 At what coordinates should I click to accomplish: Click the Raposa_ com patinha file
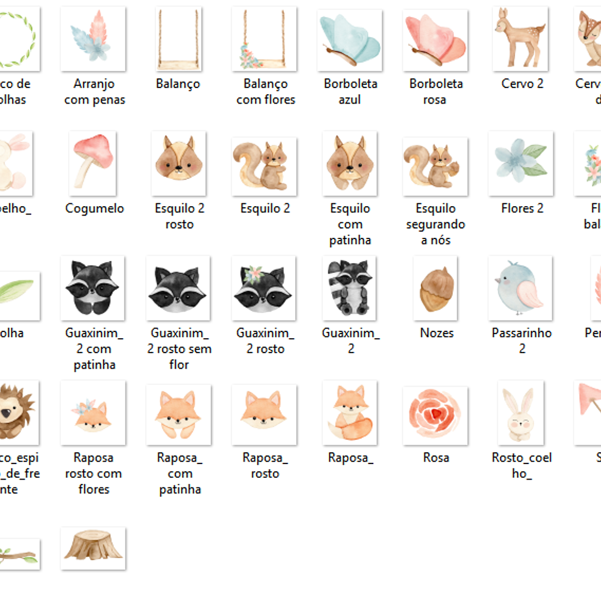[179, 415]
